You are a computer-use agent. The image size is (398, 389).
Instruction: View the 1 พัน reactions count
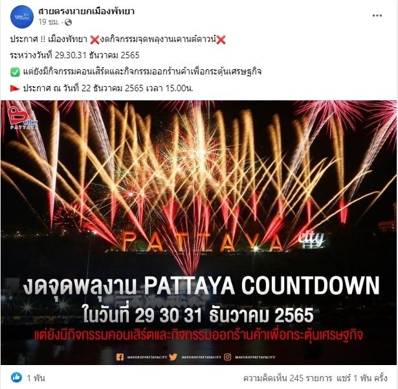[36, 378]
